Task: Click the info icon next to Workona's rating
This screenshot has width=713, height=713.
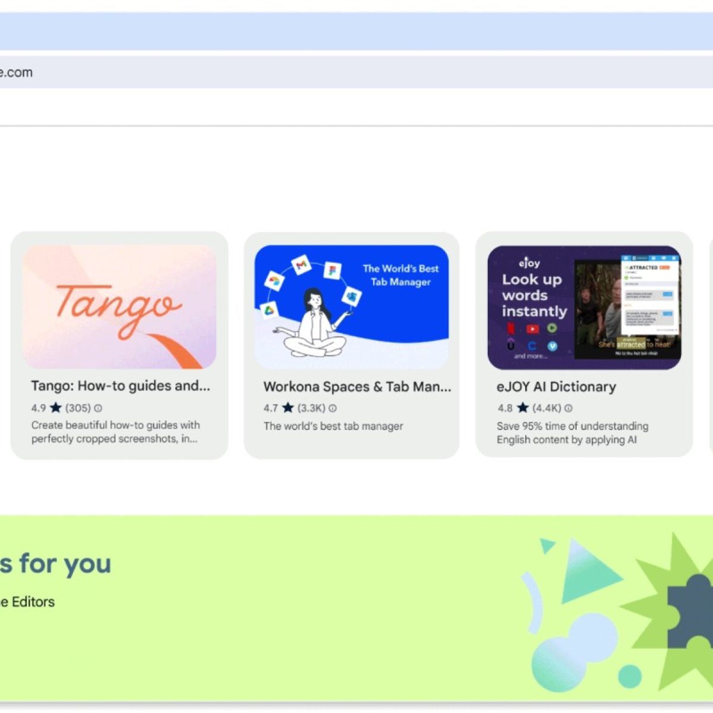Action: [x=333, y=408]
